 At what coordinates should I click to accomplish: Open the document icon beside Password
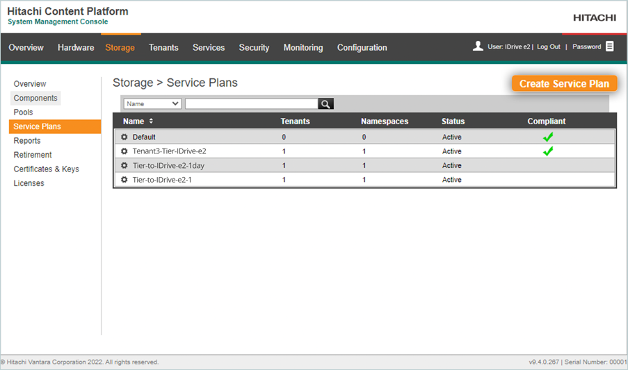[x=610, y=47]
